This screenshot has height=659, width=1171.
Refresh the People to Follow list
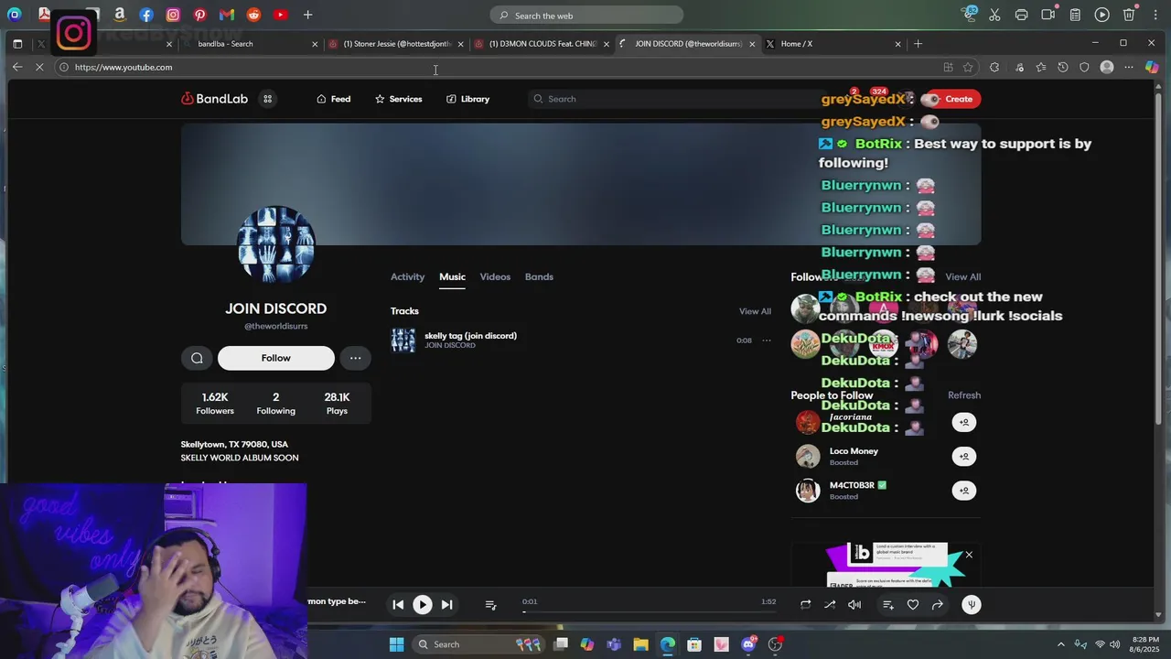[964, 395]
